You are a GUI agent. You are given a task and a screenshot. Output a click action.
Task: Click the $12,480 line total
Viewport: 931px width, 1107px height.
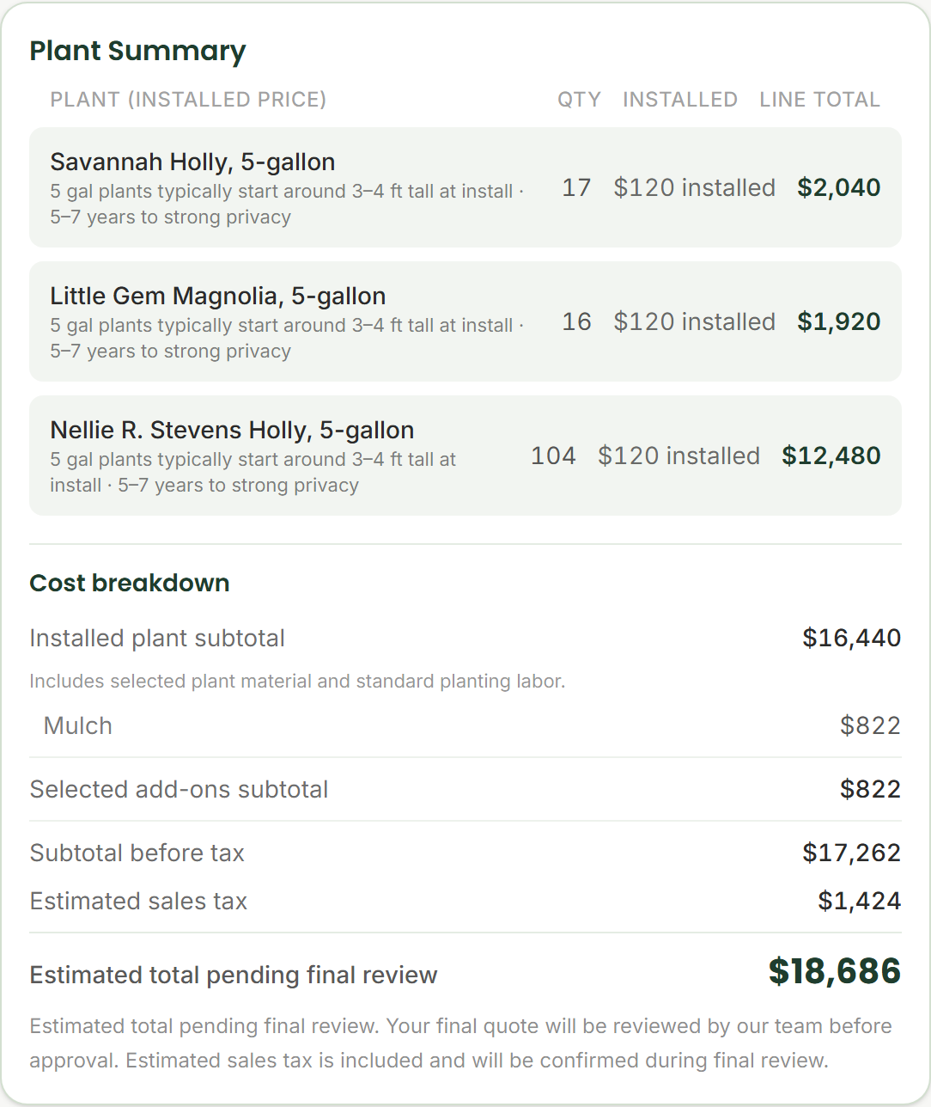831,456
